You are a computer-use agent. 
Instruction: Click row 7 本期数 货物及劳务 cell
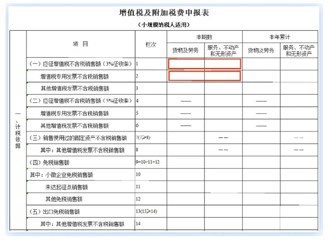(186, 138)
